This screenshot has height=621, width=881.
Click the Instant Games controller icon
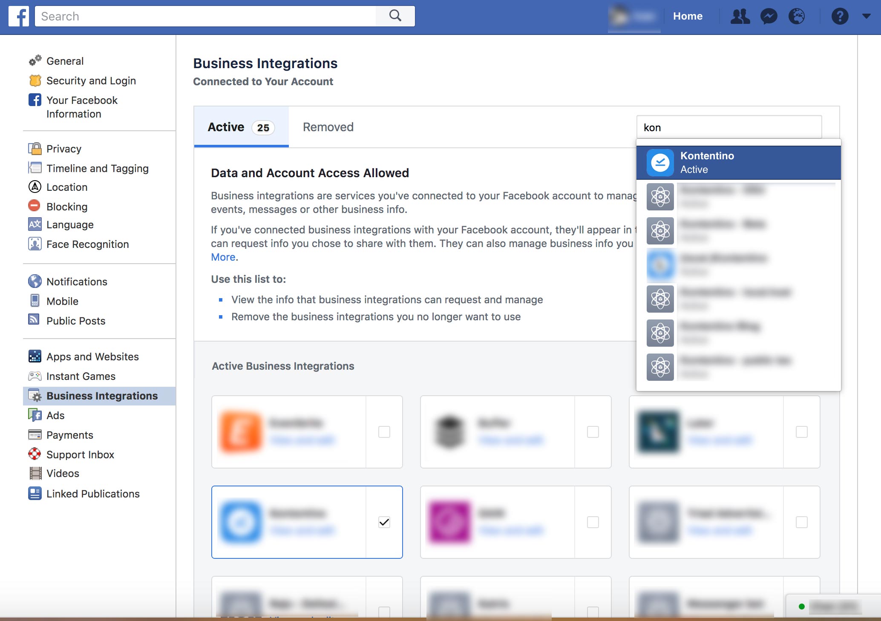click(x=35, y=376)
